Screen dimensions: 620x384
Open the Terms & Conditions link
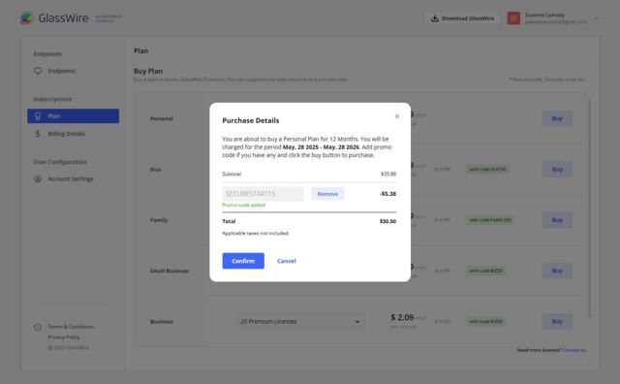71,327
